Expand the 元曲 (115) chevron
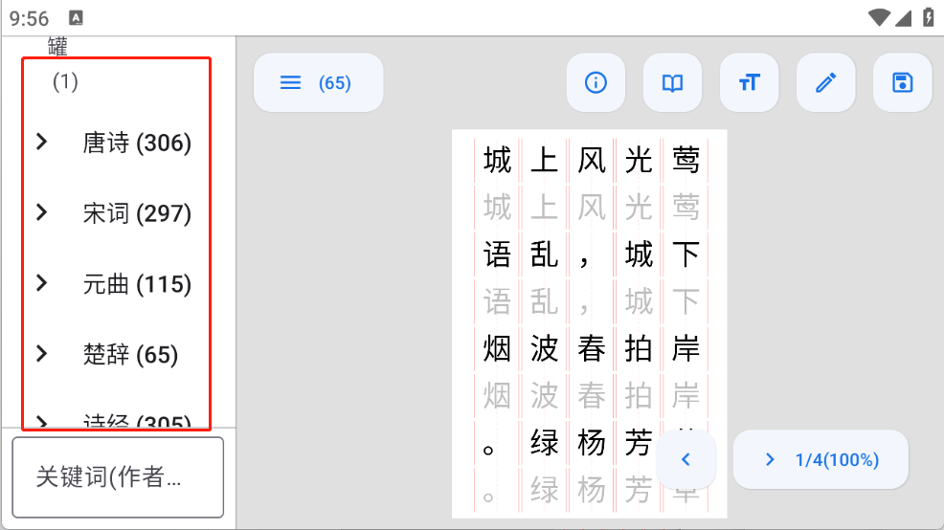 click(41, 283)
